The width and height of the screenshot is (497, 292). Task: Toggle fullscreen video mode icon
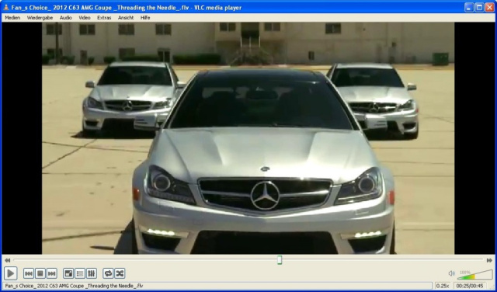point(68,273)
